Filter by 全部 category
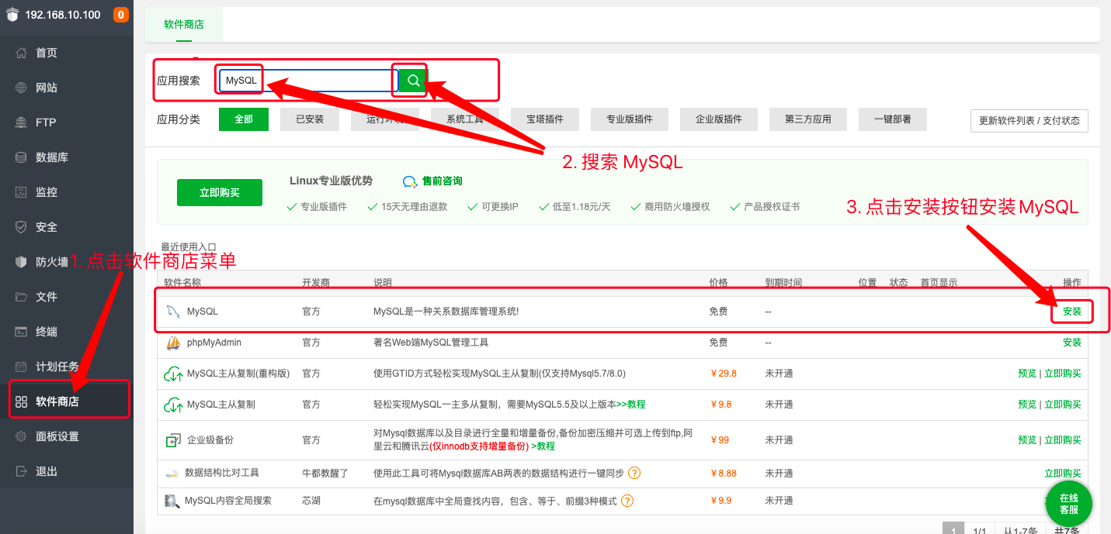 tap(244, 119)
